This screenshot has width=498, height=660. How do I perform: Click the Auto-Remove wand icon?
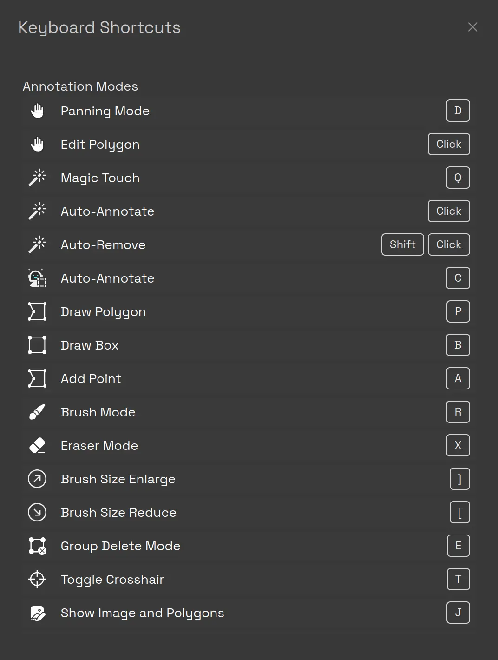pyautogui.click(x=37, y=244)
